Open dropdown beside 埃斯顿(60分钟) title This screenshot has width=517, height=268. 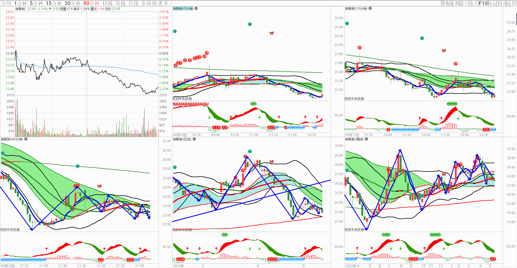(x=26, y=139)
